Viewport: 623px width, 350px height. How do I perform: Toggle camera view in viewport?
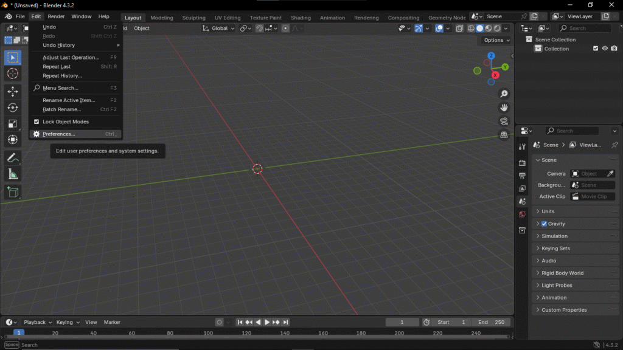504,121
